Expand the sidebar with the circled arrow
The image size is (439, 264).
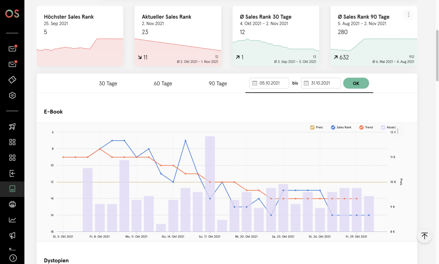(x=13, y=258)
